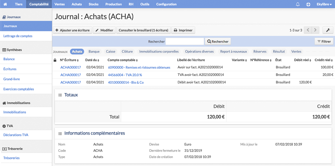Open ACHA000017 entry on Remises row
The width and height of the screenshot is (335, 166).
click(x=71, y=67)
